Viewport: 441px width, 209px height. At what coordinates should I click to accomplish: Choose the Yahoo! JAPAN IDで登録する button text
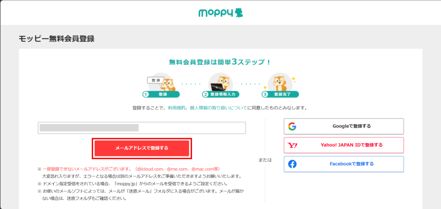[x=351, y=145]
